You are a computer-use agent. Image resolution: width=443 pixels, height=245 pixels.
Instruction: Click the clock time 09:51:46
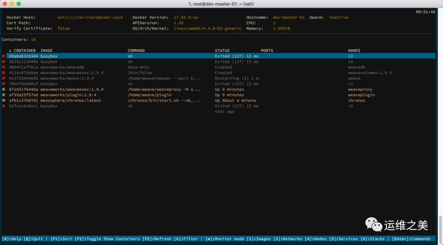tap(425, 12)
